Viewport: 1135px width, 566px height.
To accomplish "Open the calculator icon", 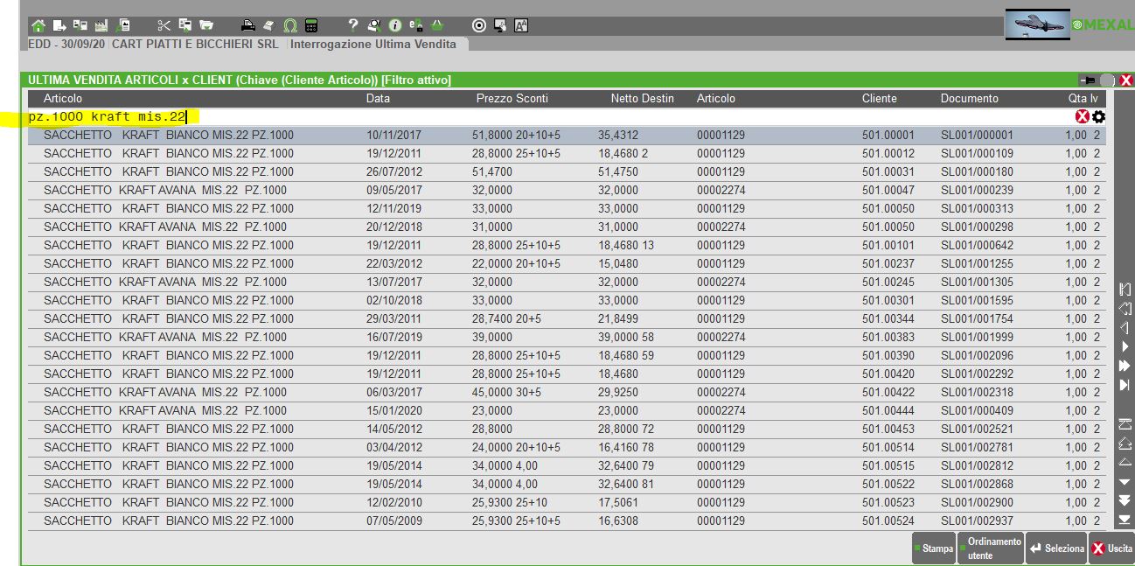I will click(x=311, y=25).
